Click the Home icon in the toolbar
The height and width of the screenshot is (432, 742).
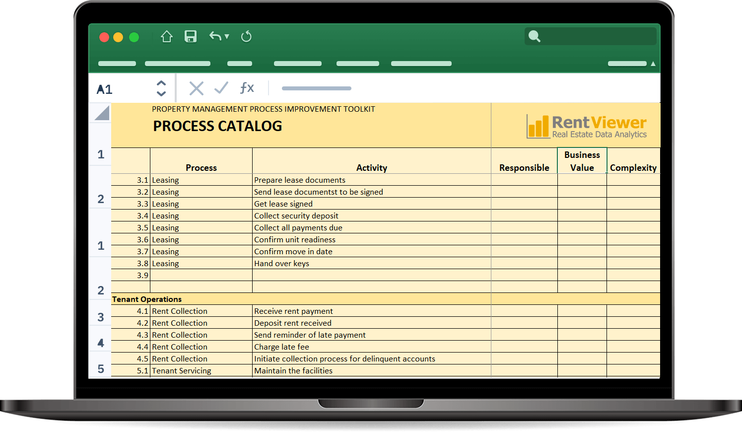click(167, 37)
